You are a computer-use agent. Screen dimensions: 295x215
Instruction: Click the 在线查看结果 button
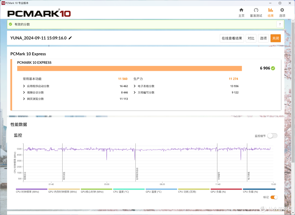pos(232,38)
